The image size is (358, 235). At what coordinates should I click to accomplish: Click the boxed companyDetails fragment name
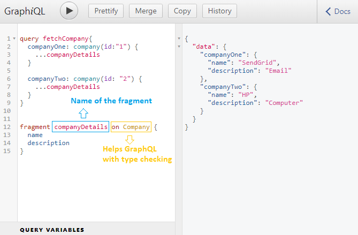[81, 127]
